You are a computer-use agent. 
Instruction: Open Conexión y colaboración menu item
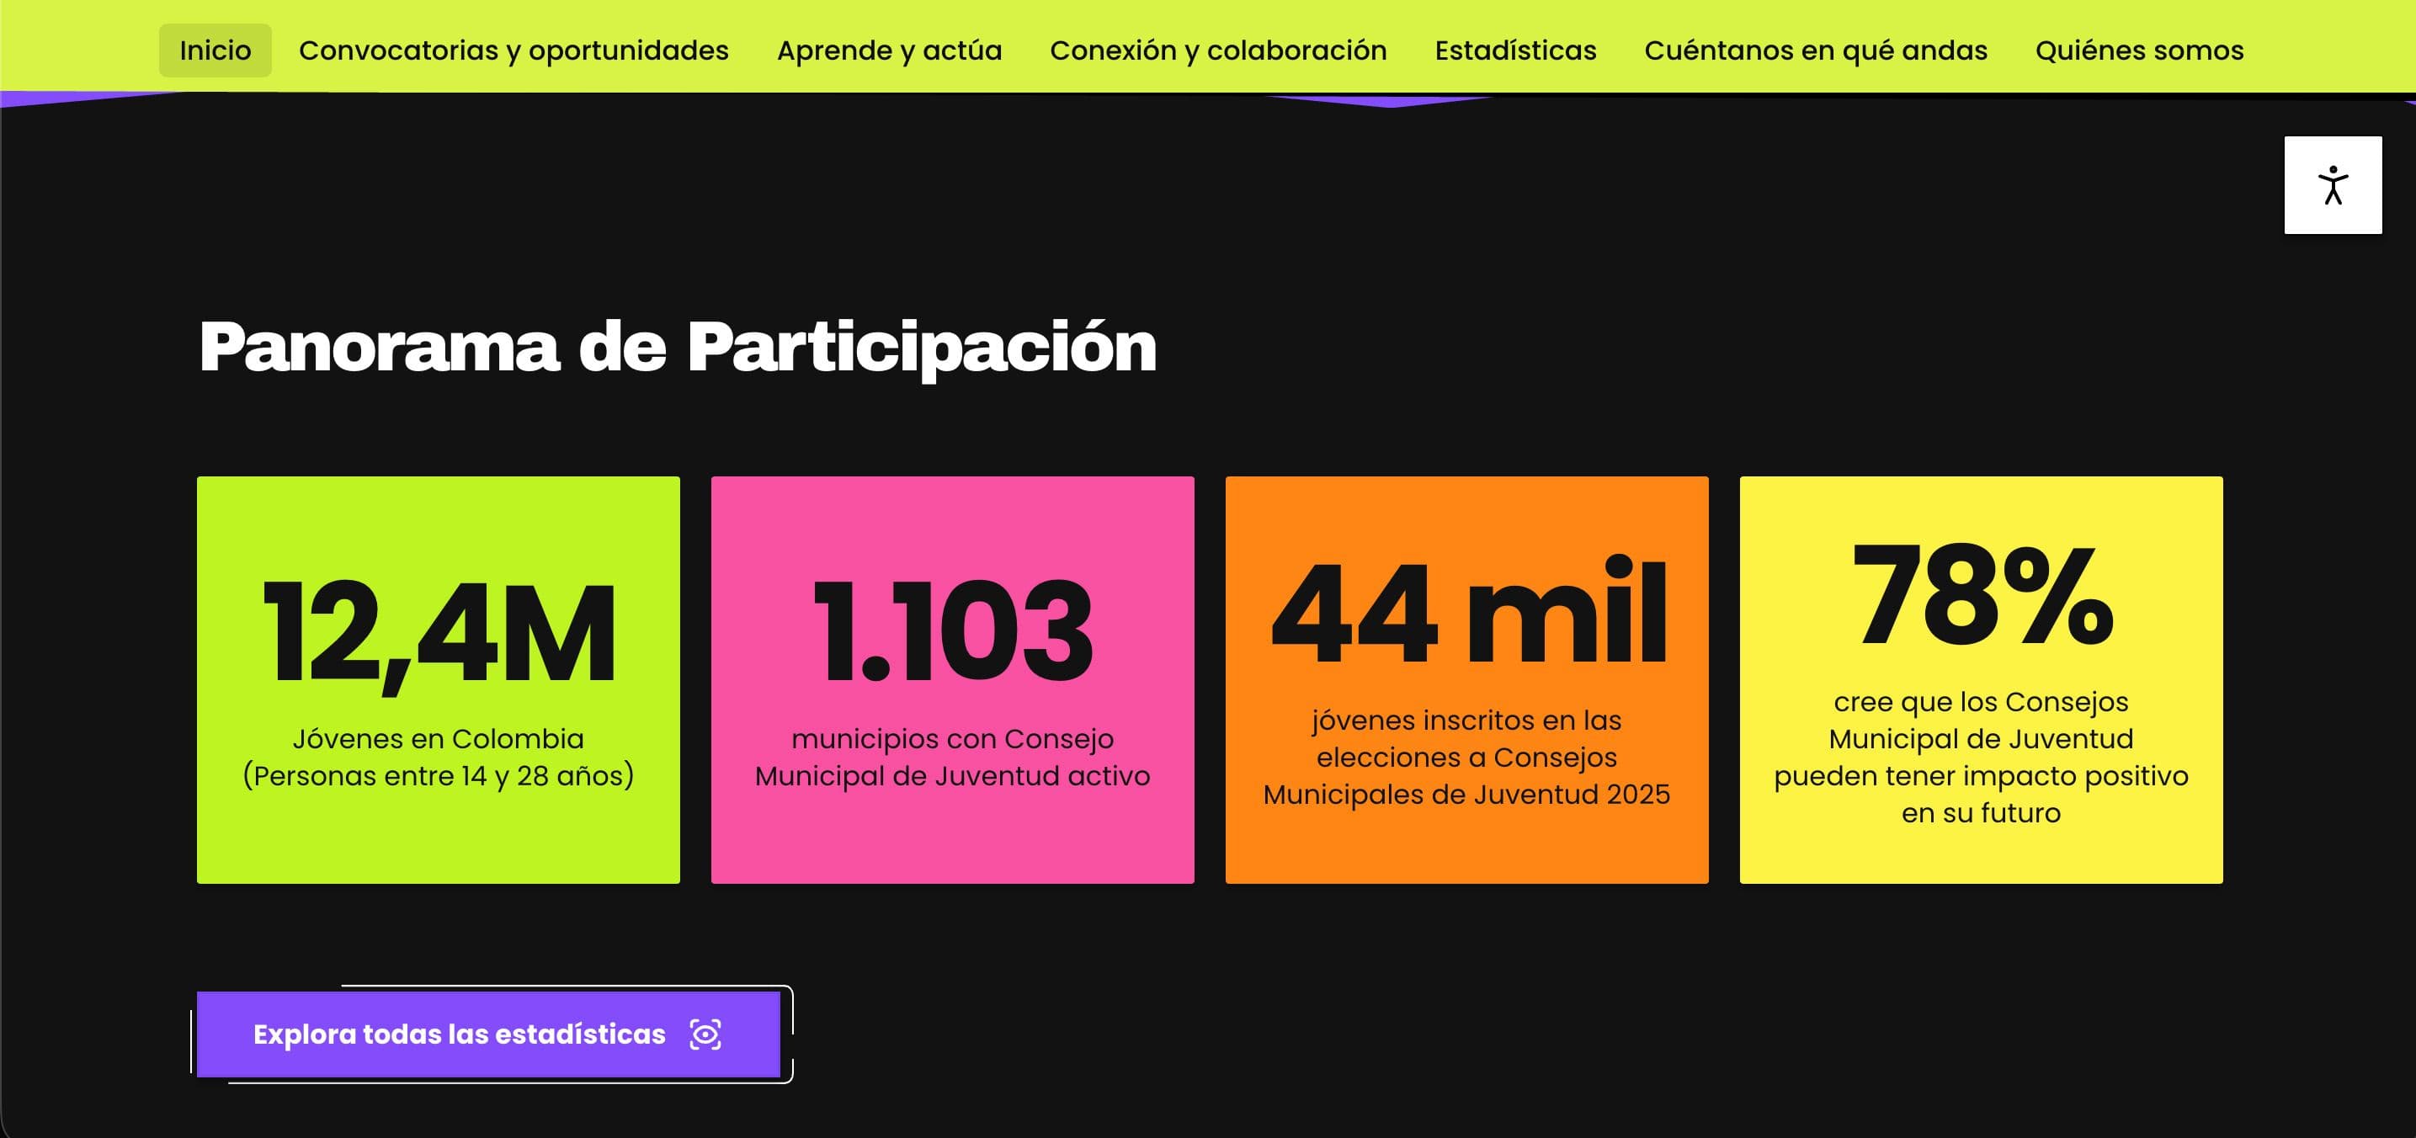click(1217, 50)
